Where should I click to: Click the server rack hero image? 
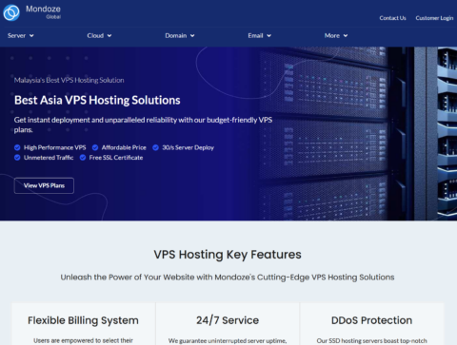[359, 134]
